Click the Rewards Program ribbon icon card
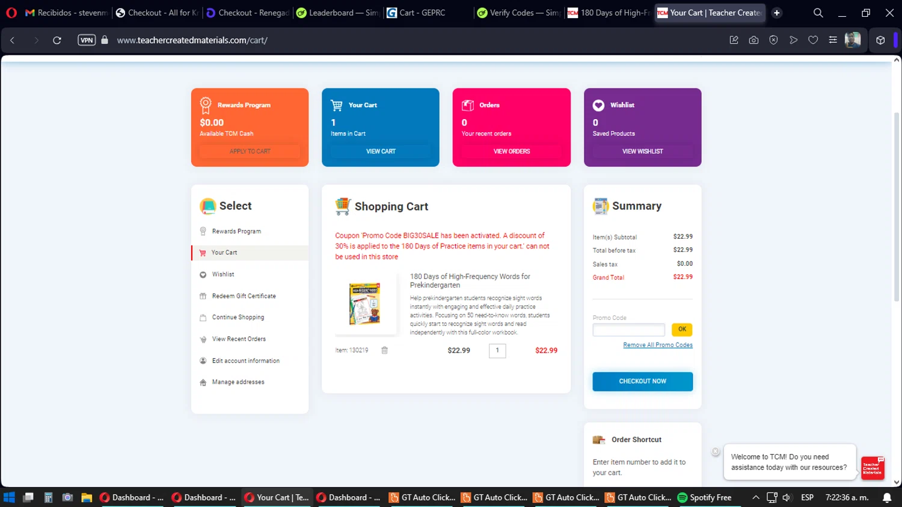This screenshot has height=507, width=902. (206, 105)
